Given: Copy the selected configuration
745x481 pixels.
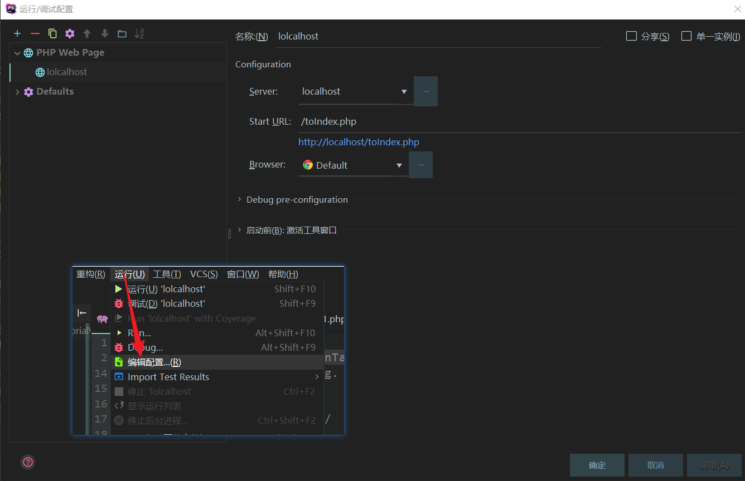Looking at the screenshot, I should pos(52,33).
